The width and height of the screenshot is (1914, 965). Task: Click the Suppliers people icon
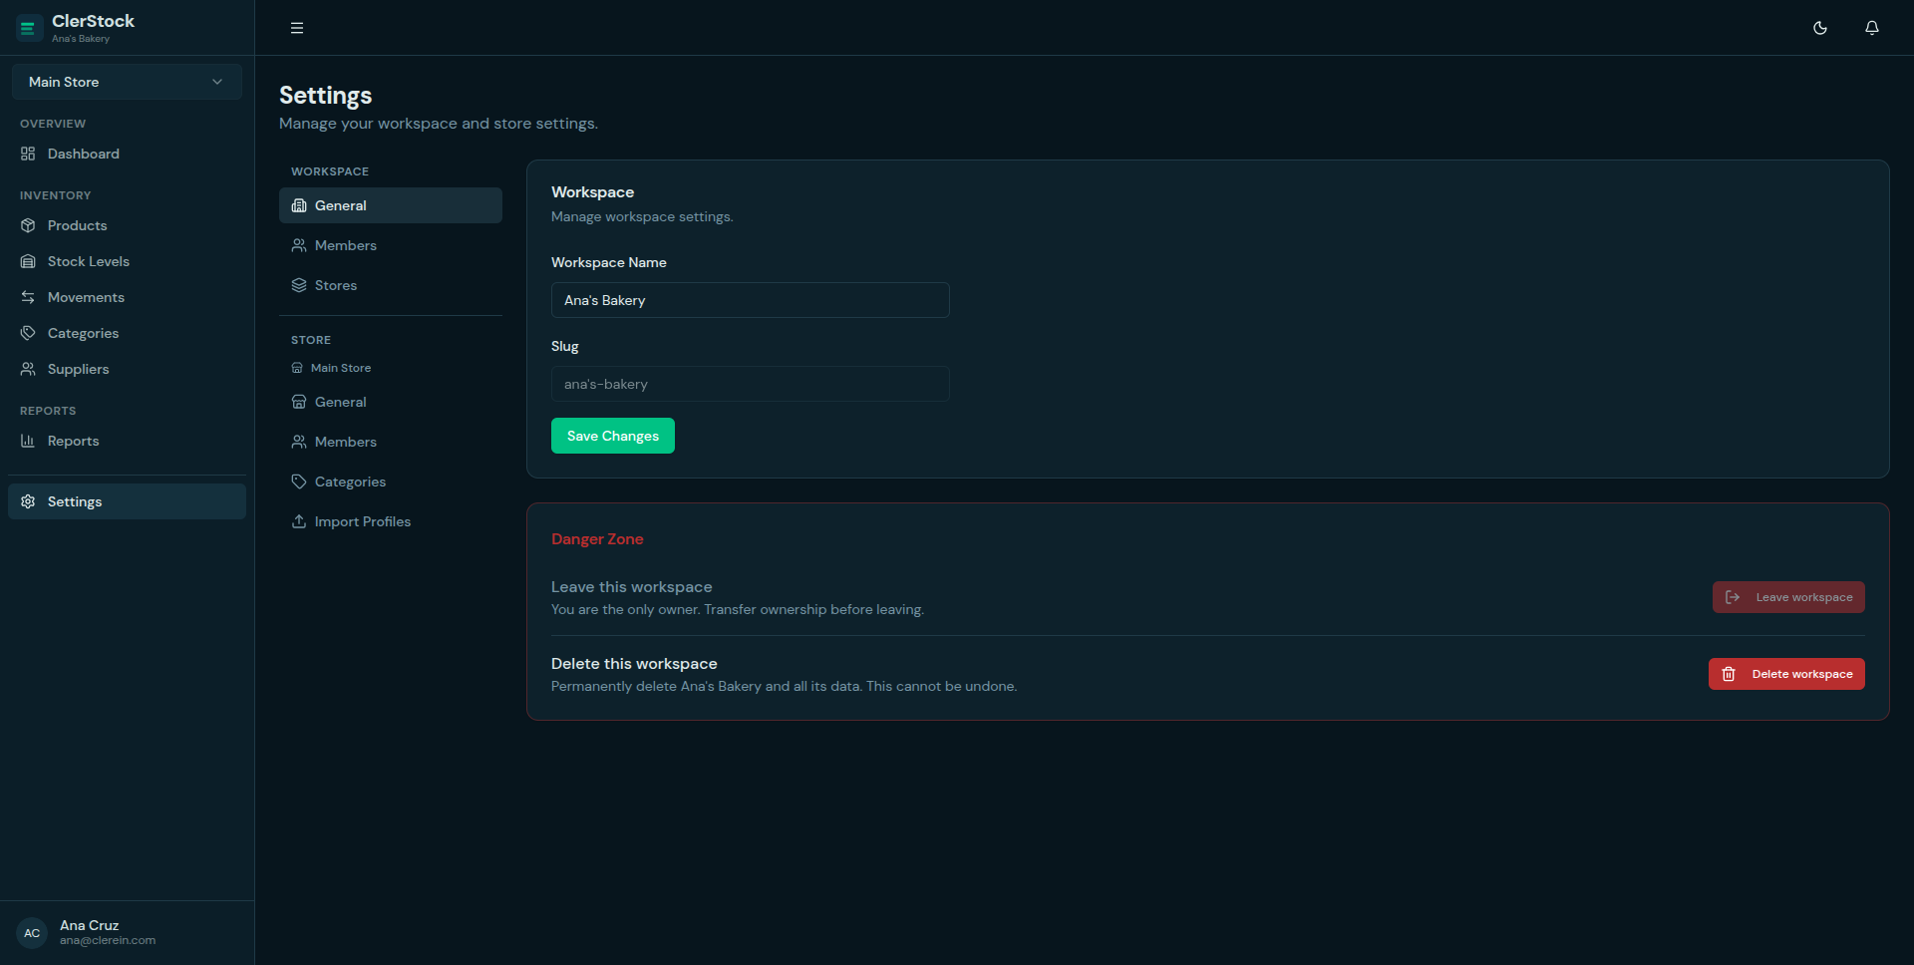click(x=28, y=369)
